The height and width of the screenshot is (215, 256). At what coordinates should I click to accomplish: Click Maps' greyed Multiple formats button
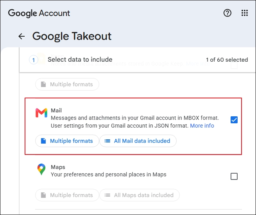(x=67, y=195)
